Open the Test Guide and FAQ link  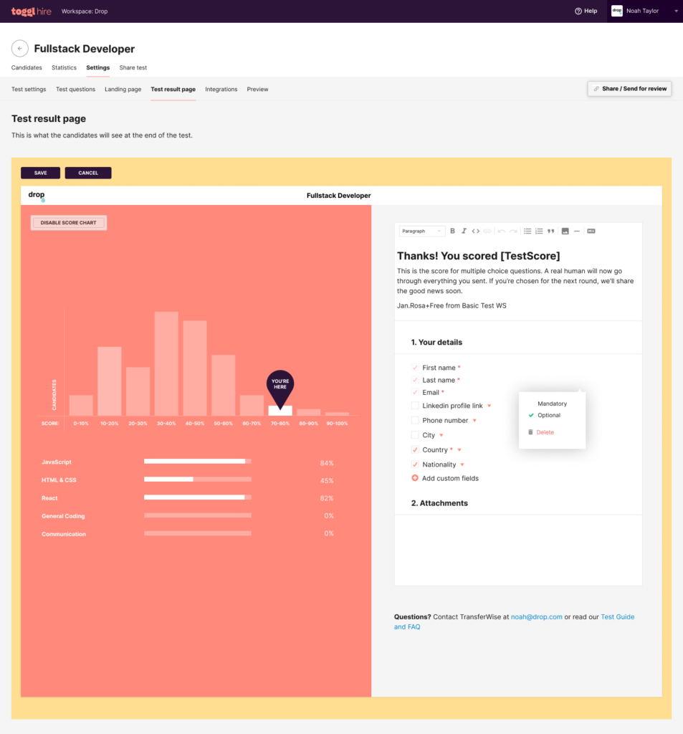(x=617, y=617)
